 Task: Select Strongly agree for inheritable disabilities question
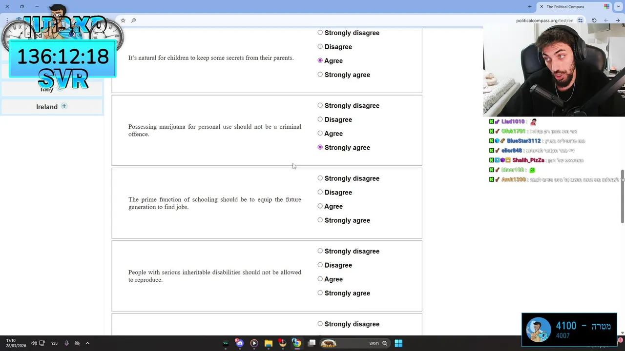coord(320,293)
